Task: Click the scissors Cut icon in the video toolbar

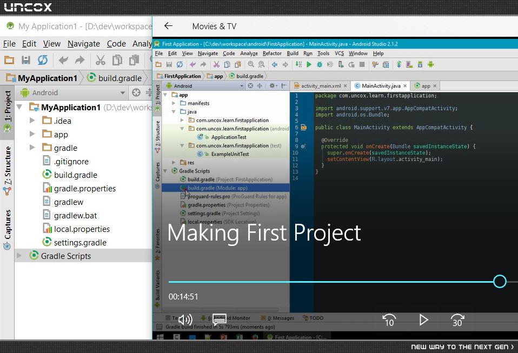Action: click(x=216, y=64)
